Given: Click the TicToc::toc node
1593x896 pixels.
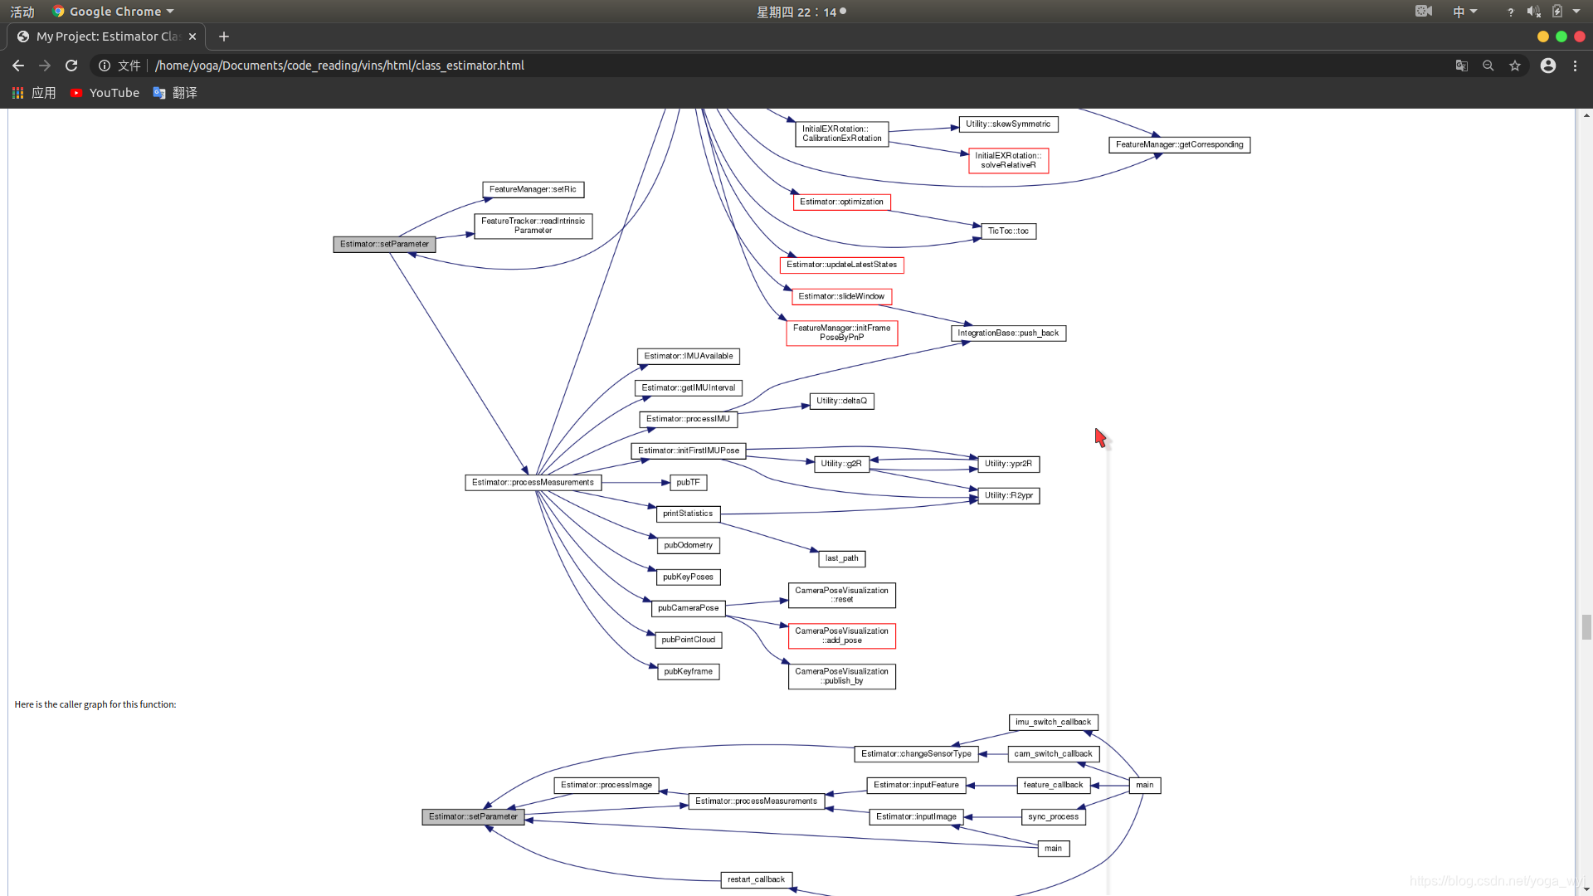Looking at the screenshot, I should tap(1008, 231).
